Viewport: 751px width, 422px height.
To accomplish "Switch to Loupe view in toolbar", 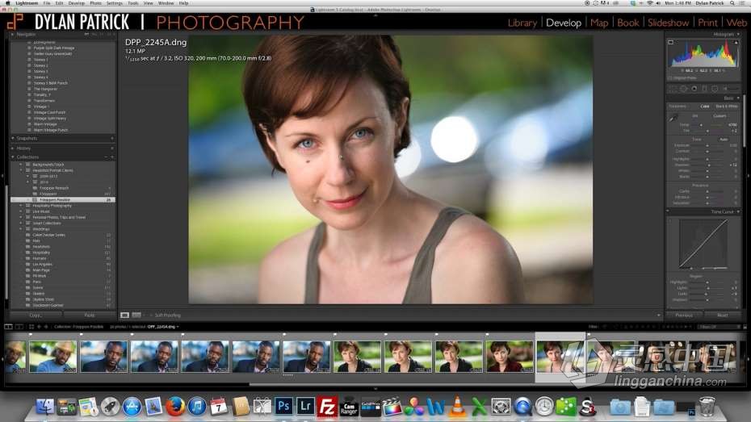I will coord(124,315).
